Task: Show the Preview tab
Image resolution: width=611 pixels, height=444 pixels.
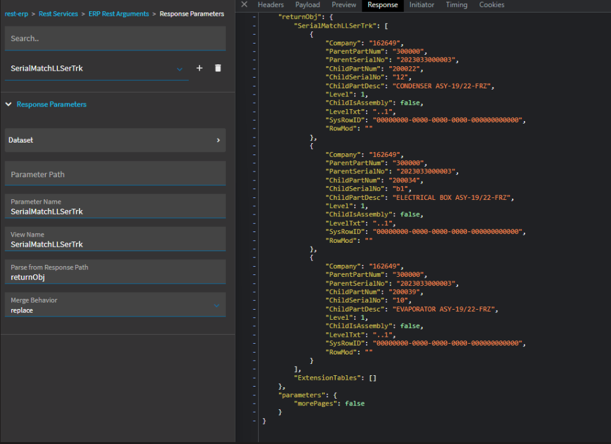Action: (x=344, y=5)
